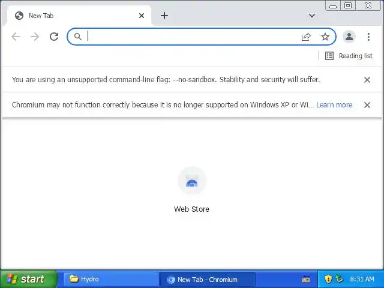Click the 8:31 AM clock
The width and height of the screenshot is (384, 288).
tap(362, 279)
